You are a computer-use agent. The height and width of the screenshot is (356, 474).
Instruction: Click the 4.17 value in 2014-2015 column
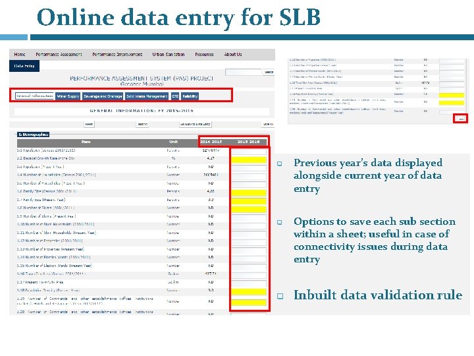[211, 158]
